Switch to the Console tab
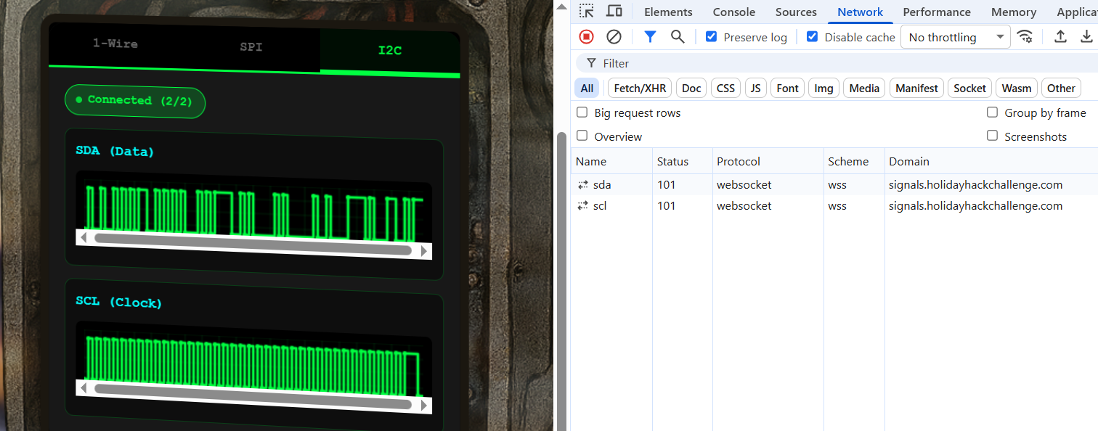 pyautogui.click(x=733, y=12)
